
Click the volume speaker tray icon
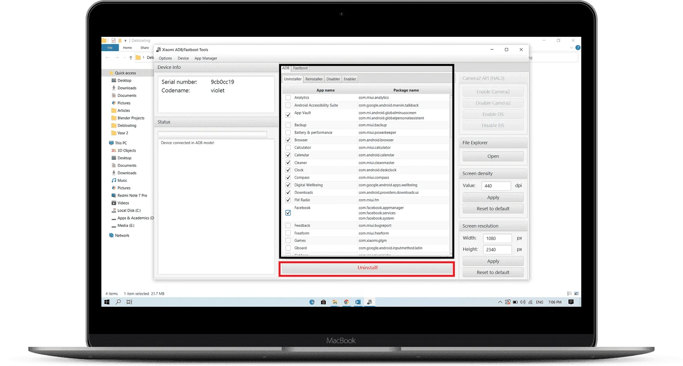[522, 302]
